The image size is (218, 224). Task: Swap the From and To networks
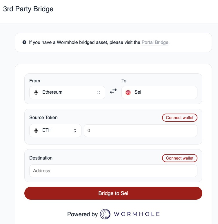tap(113, 91)
